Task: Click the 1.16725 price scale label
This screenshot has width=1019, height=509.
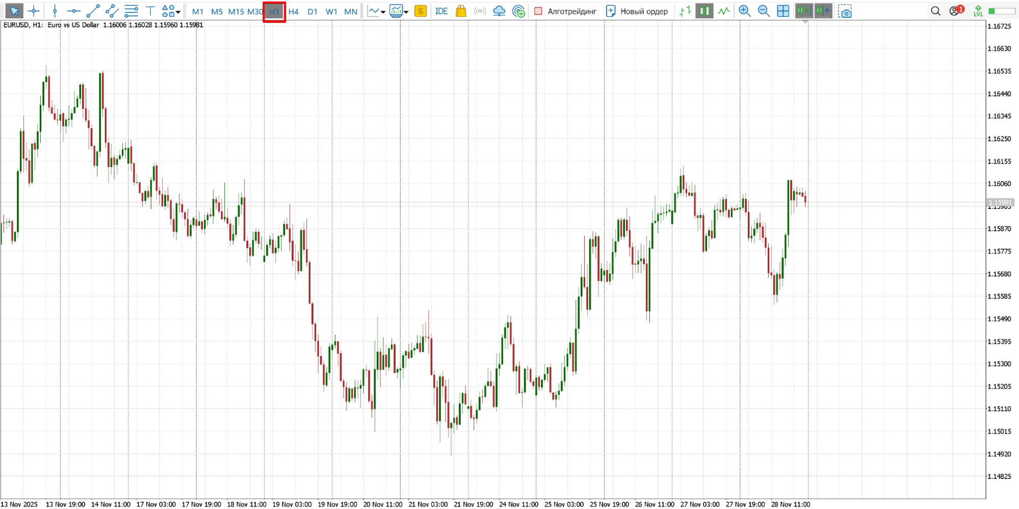Action: click(x=999, y=26)
